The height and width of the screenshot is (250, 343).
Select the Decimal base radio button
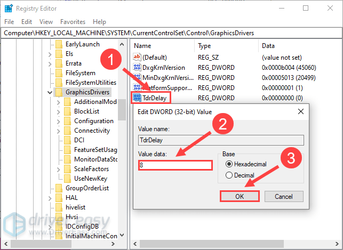230,175
